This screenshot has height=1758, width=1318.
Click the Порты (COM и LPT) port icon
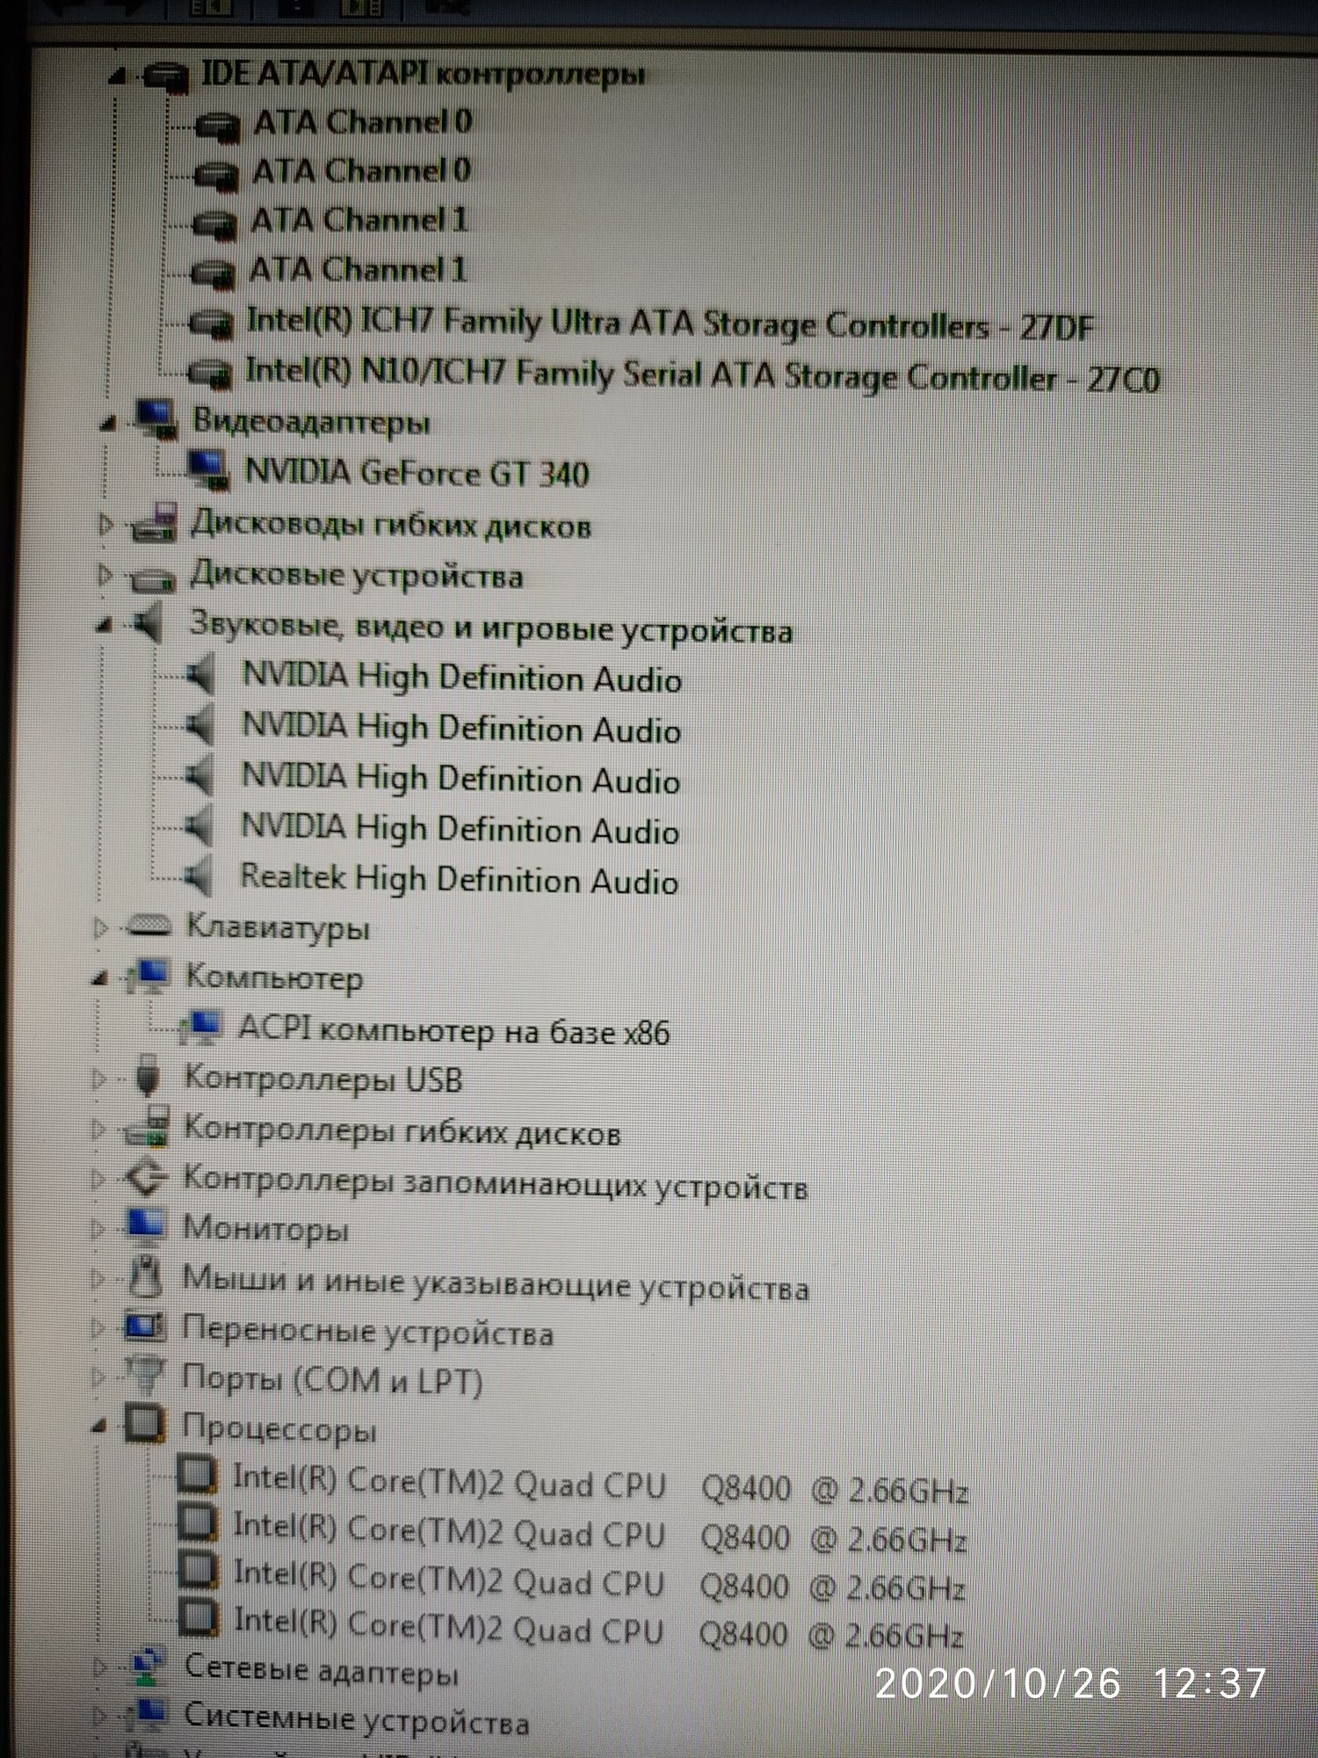[144, 1375]
